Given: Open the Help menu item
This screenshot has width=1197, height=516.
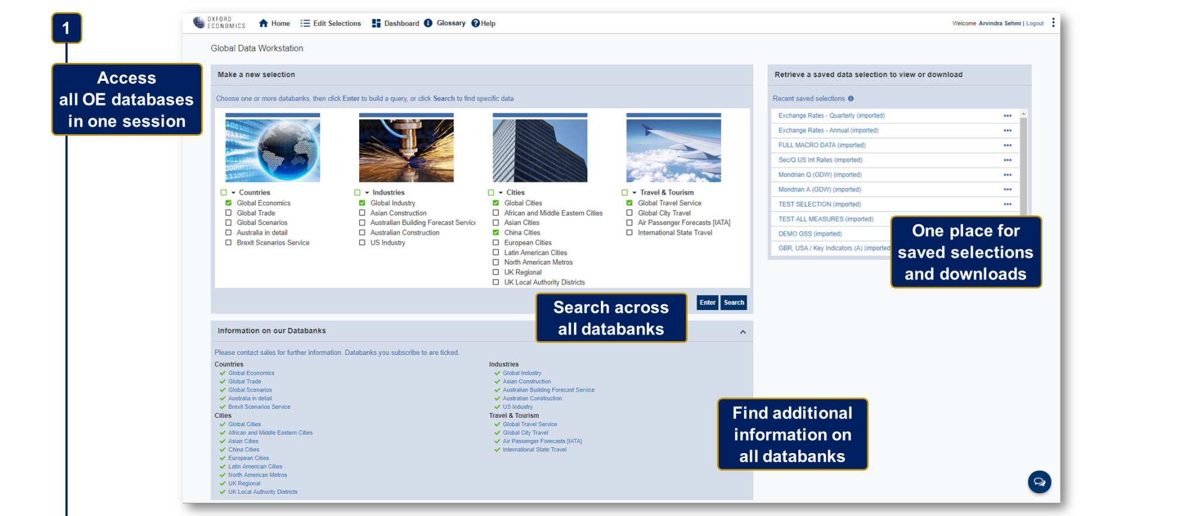Looking at the screenshot, I should click(488, 23).
